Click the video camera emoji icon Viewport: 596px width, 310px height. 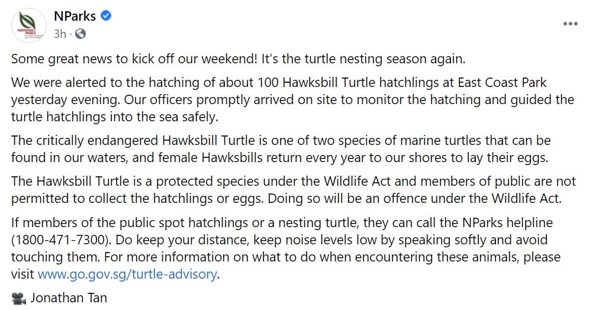[x=18, y=299]
